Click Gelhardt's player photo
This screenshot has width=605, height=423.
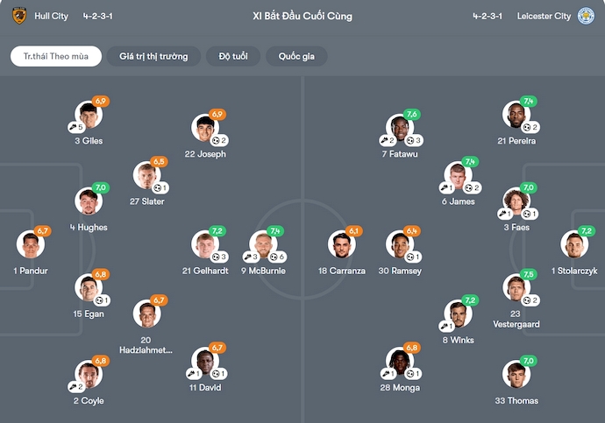coord(204,245)
